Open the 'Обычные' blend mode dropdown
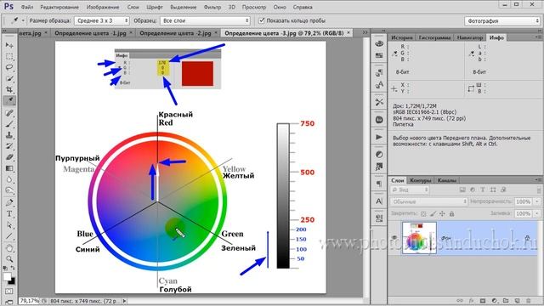This screenshot has width=544, height=306. 428,201
